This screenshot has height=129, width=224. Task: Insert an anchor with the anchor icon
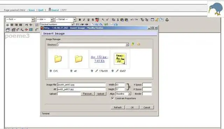pos(167,20)
